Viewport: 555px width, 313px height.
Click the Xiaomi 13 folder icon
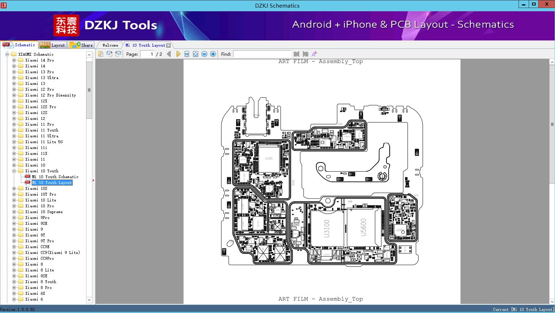[x=21, y=83]
